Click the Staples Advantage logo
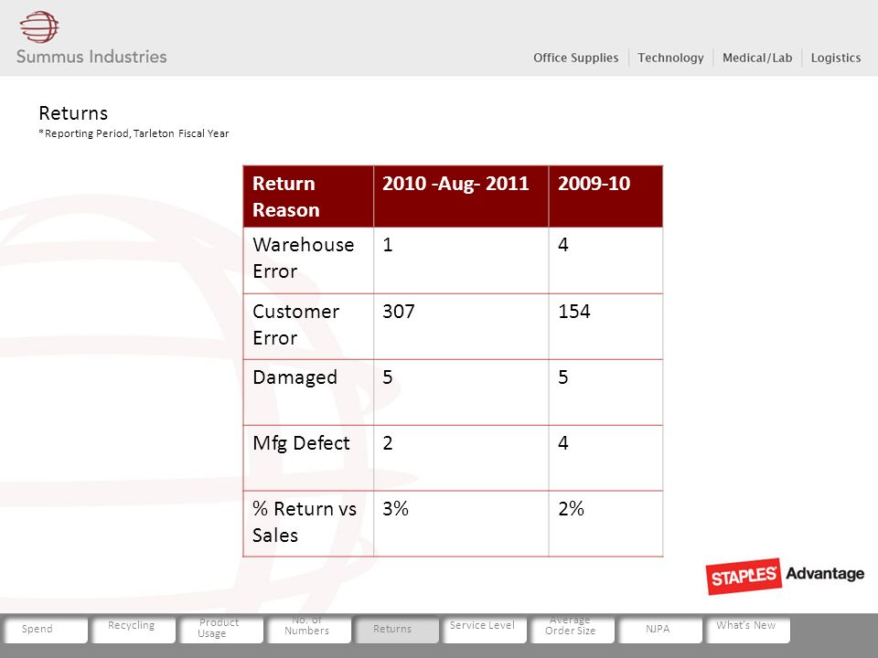The width and height of the screenshot is (878, 658). click(x=785, y=576)
